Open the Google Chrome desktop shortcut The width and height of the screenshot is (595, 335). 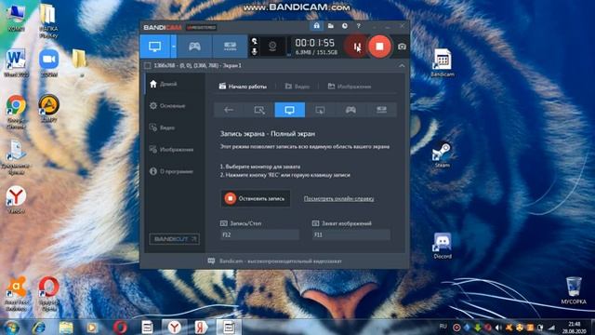(x=16, y=112)
